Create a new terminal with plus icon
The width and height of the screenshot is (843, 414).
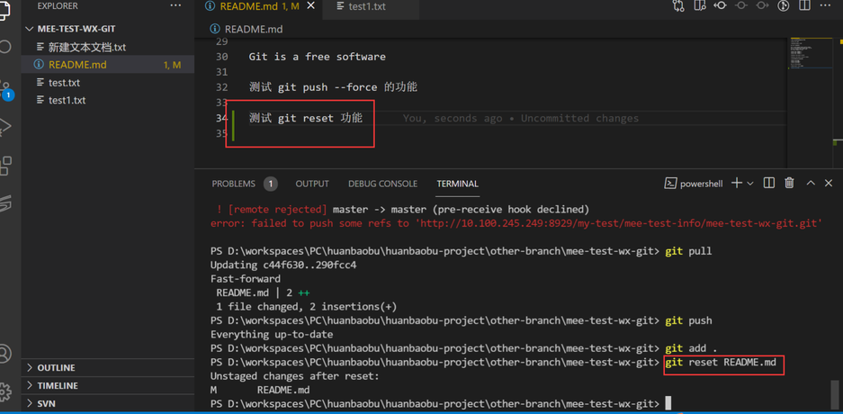pos(736,184)
